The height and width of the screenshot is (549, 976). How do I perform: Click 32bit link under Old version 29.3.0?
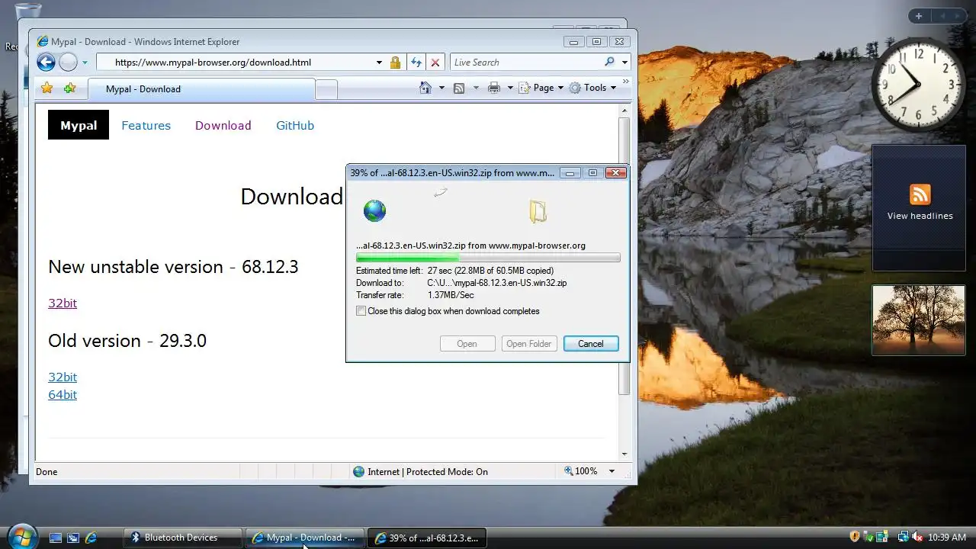(x=63, y=377)
